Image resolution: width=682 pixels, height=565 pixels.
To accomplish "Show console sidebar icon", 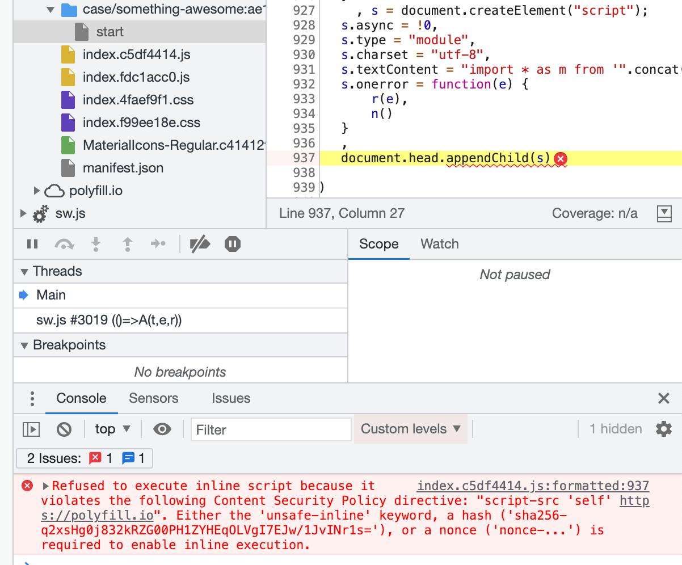I will tap(31, 429).
